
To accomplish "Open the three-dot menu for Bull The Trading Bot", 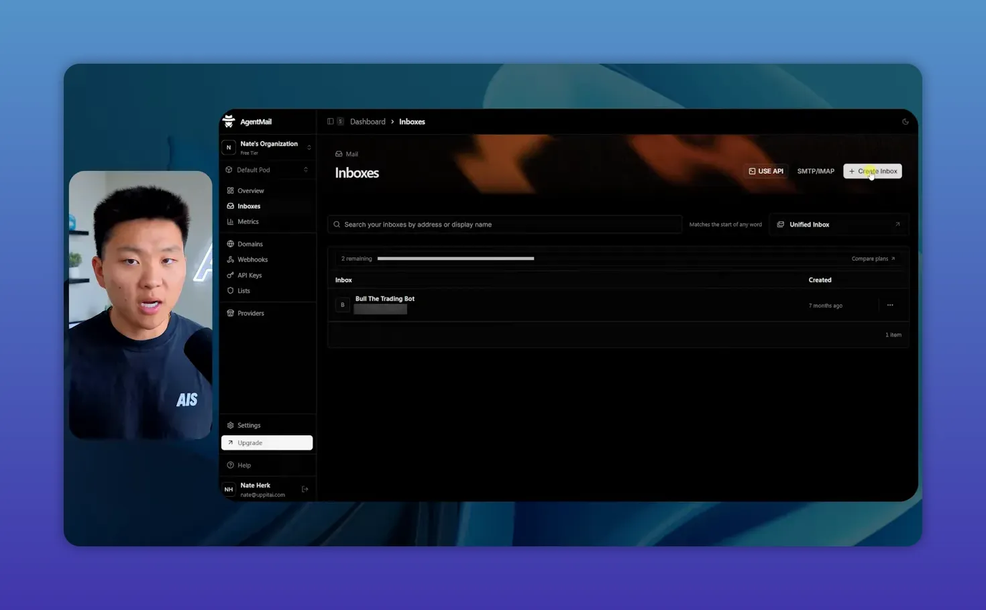I will click(890, 305).
